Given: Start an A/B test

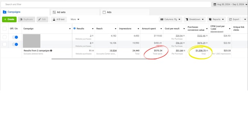Looking at the screenshot, I should (59, 19).
